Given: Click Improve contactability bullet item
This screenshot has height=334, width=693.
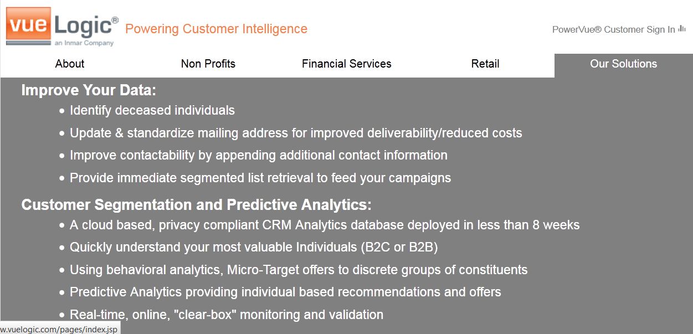Looking at the screenshot, I should (x=259, y=155).
